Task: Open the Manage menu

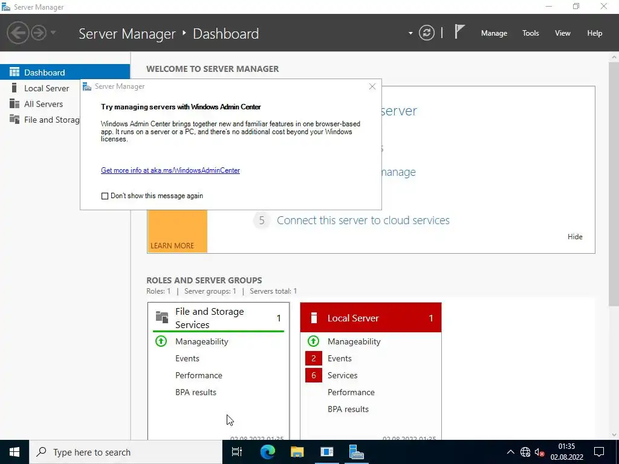Action: click(x=494, y=33)
